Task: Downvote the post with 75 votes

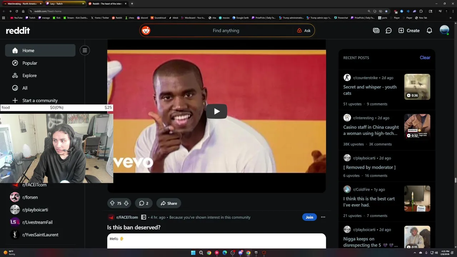Action: [126, 203]
